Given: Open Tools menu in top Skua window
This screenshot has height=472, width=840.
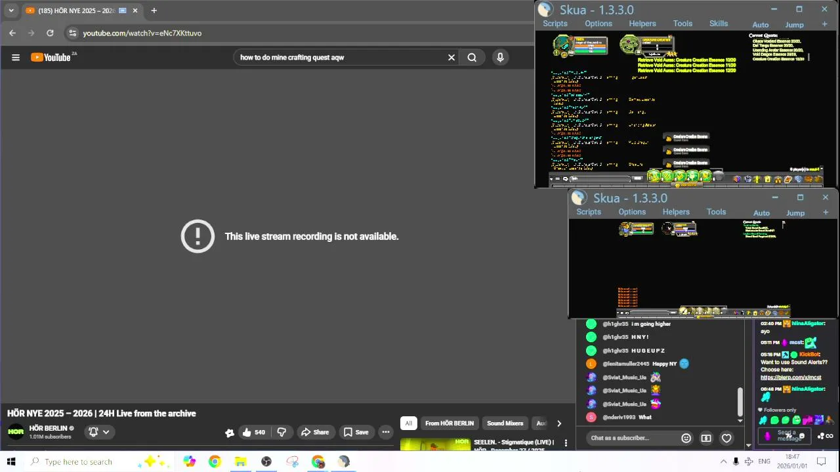Looking at the screenshot, I should [682, 24].
